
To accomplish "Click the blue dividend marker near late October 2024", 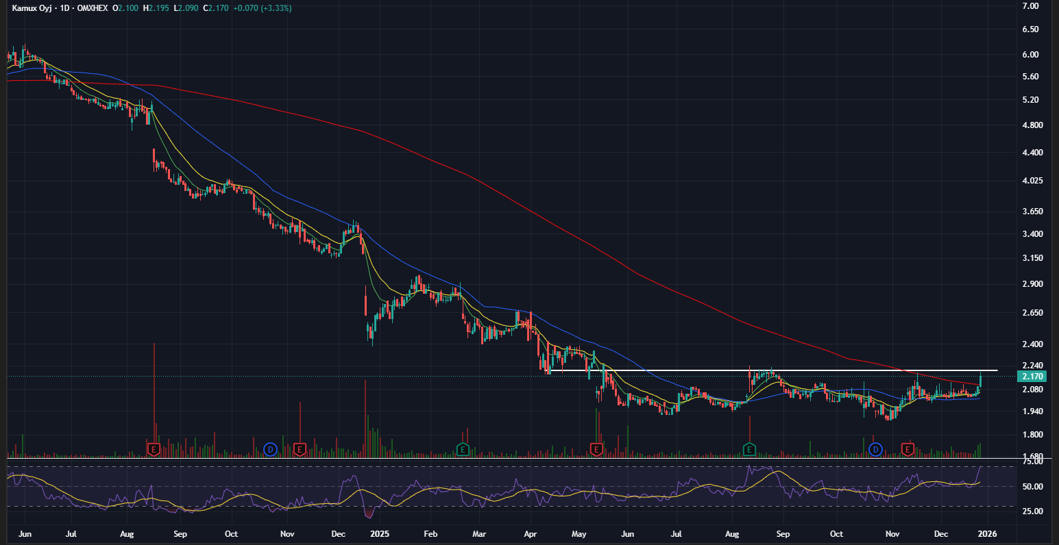I will pos(271,449).
